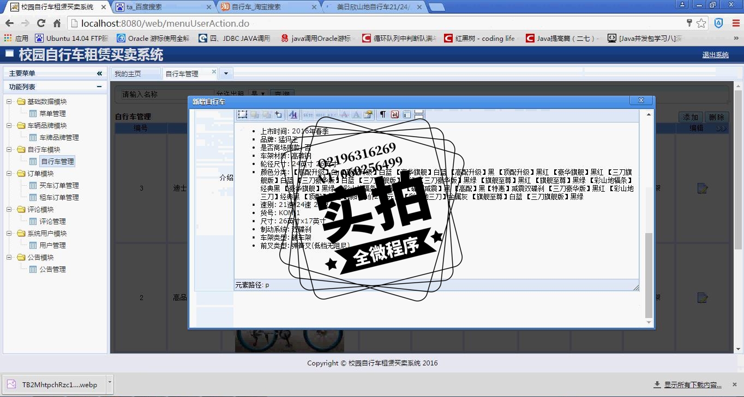This screenshot has width=744, height=397.
Task: Switch to the 自行车_淘宝搜索 browser tab
Action: point(269,7)
